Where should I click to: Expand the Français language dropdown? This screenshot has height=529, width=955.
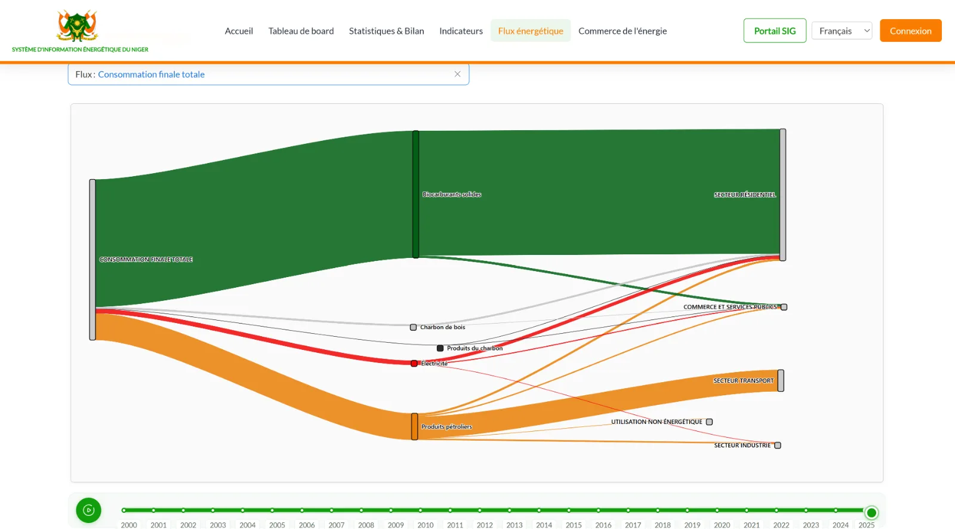[842, 31]
